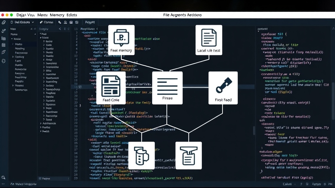
Task: Select the Foights item in first tree
Action: click(x=19, y=81)
